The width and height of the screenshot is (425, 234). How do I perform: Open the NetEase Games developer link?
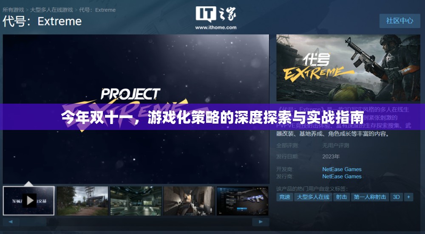point(342,169)
